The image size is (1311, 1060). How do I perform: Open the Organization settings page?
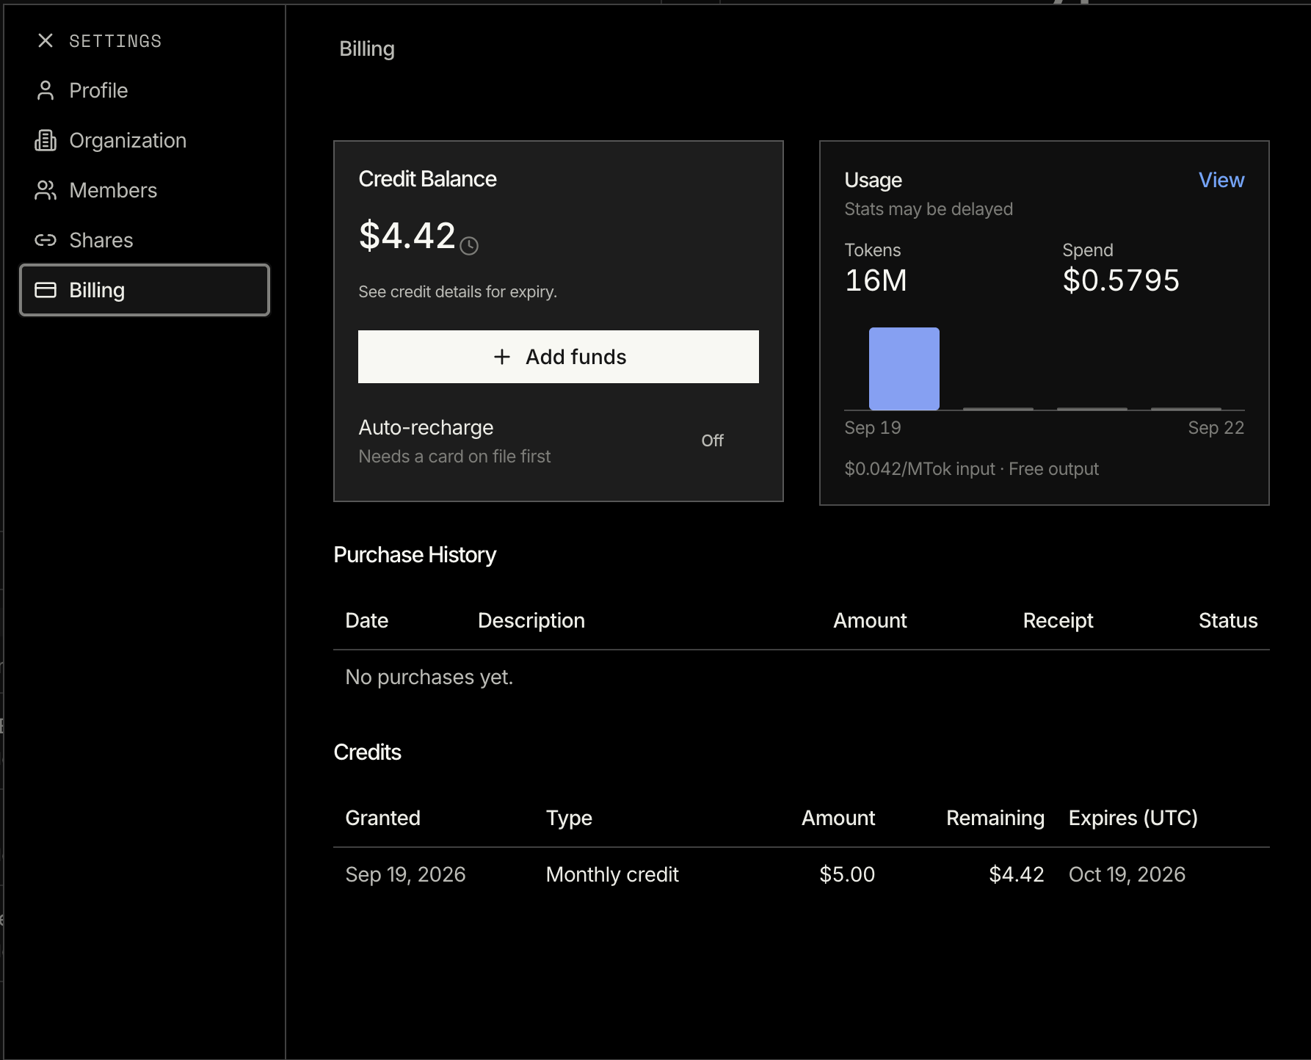coord(145,140)
